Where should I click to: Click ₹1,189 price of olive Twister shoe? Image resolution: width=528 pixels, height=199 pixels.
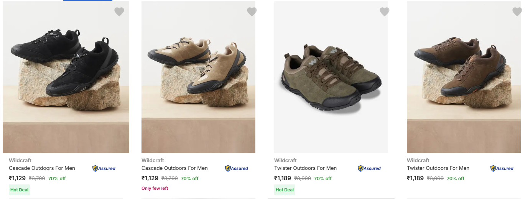click(283, 178)
